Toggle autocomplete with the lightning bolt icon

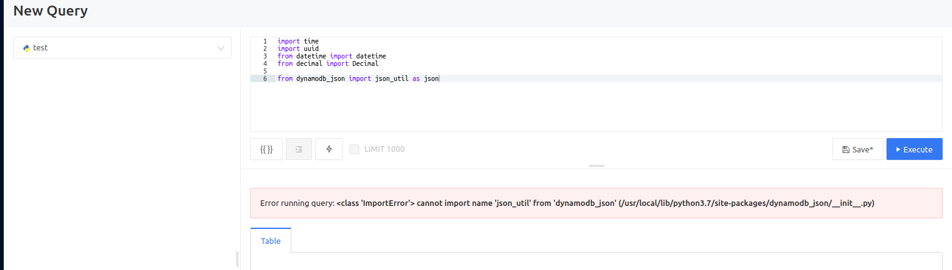pos(329,149)
